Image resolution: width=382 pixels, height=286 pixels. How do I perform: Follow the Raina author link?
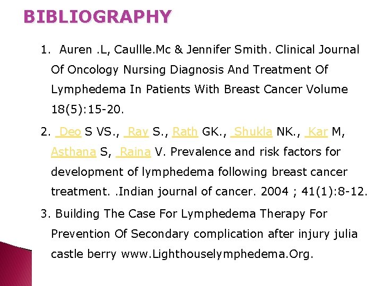click(x=135, y=152)
